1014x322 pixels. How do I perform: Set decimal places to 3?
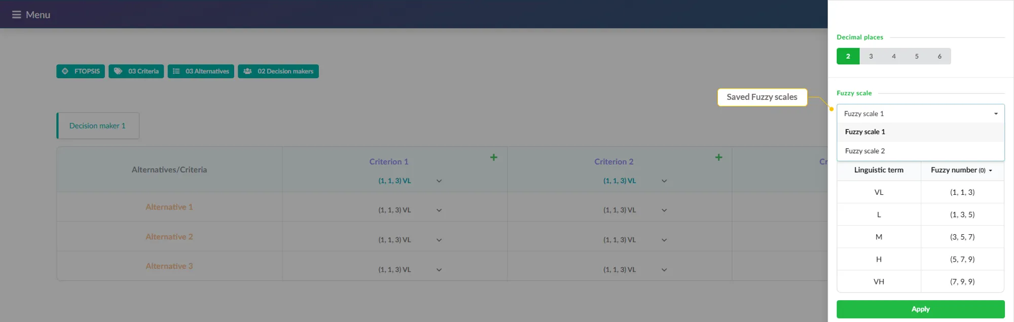point(871,56)
